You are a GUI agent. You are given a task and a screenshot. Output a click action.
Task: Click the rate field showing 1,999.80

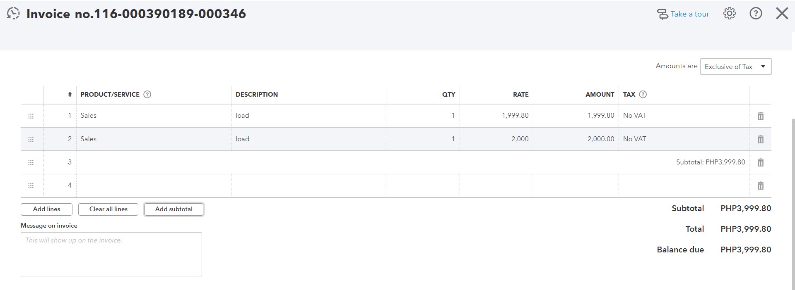pyautogui.click(x=496, y=116)
